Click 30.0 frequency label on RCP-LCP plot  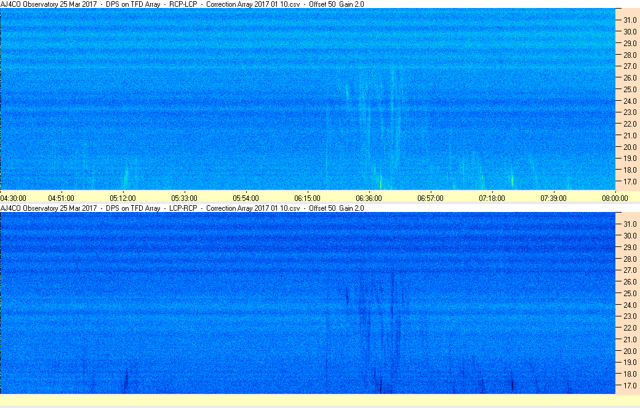tap(630, 32)
